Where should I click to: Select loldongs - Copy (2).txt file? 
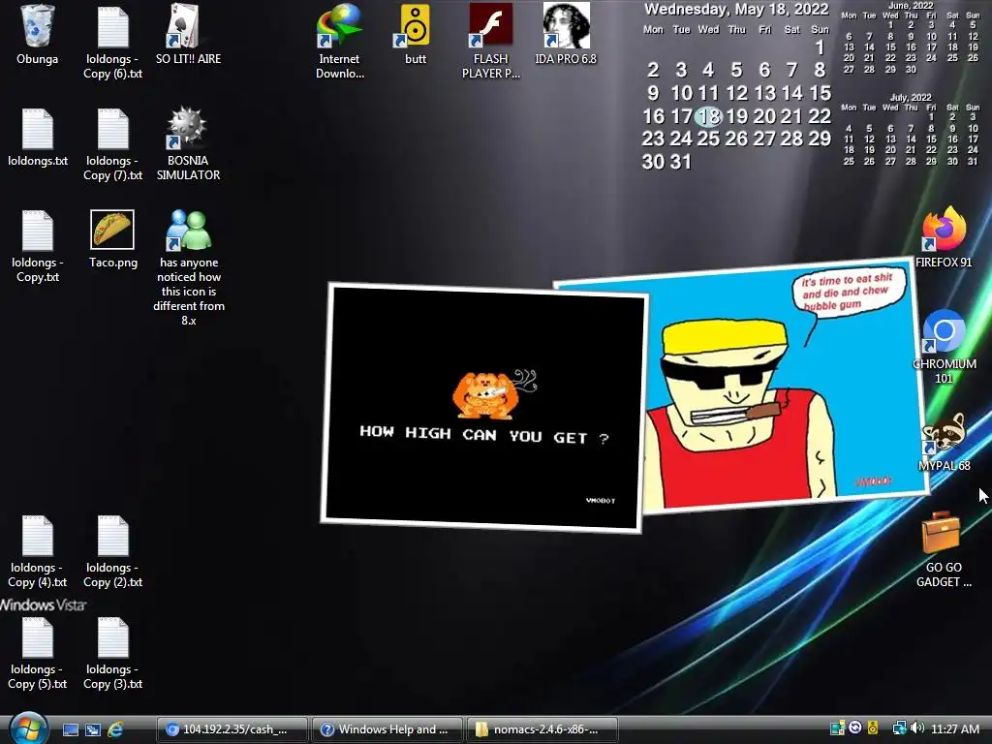click(112, 551)
